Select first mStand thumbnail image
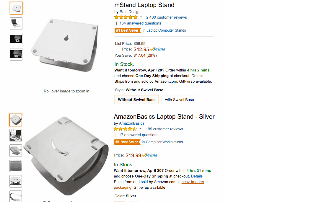This screenshot has height=202, width=329. tap(16, 8)
